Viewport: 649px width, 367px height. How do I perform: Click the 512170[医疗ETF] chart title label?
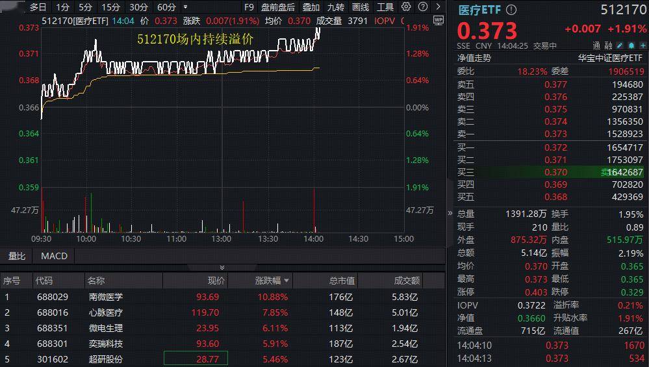[x=75, y=21]
